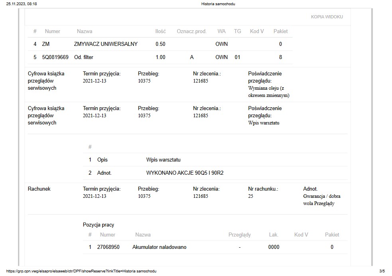The height and width of the screenshot is (276, 392).
Task: Click the page number 3/5
Action: point(382,271)
